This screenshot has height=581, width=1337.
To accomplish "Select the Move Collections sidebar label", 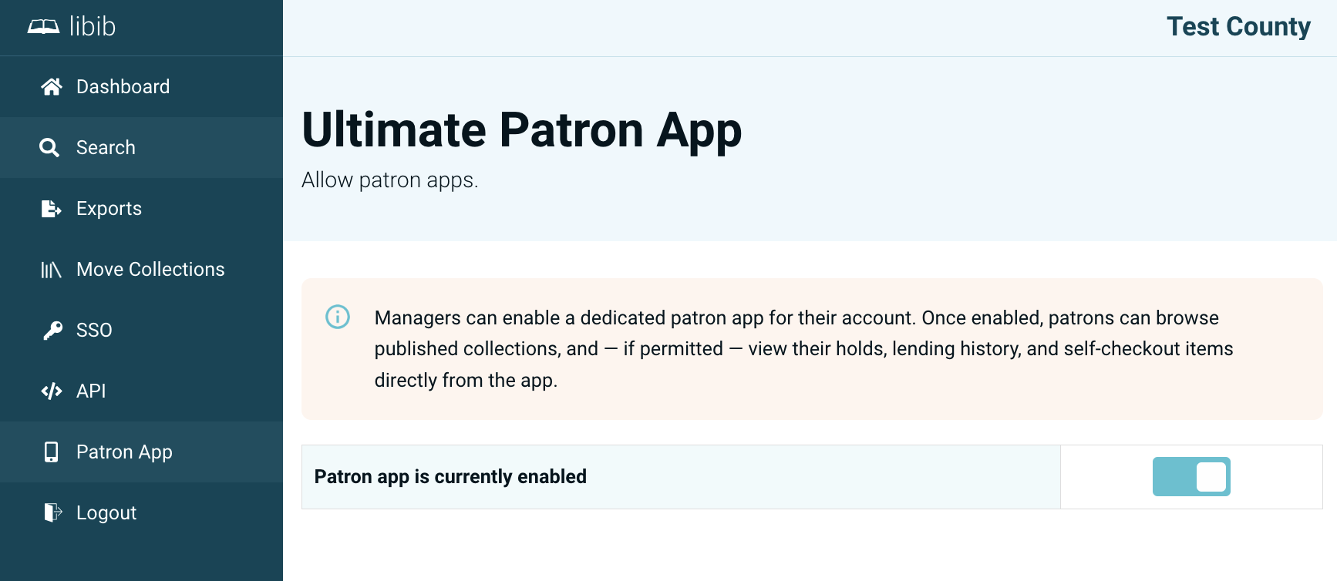I will click(x=150, y=269).
